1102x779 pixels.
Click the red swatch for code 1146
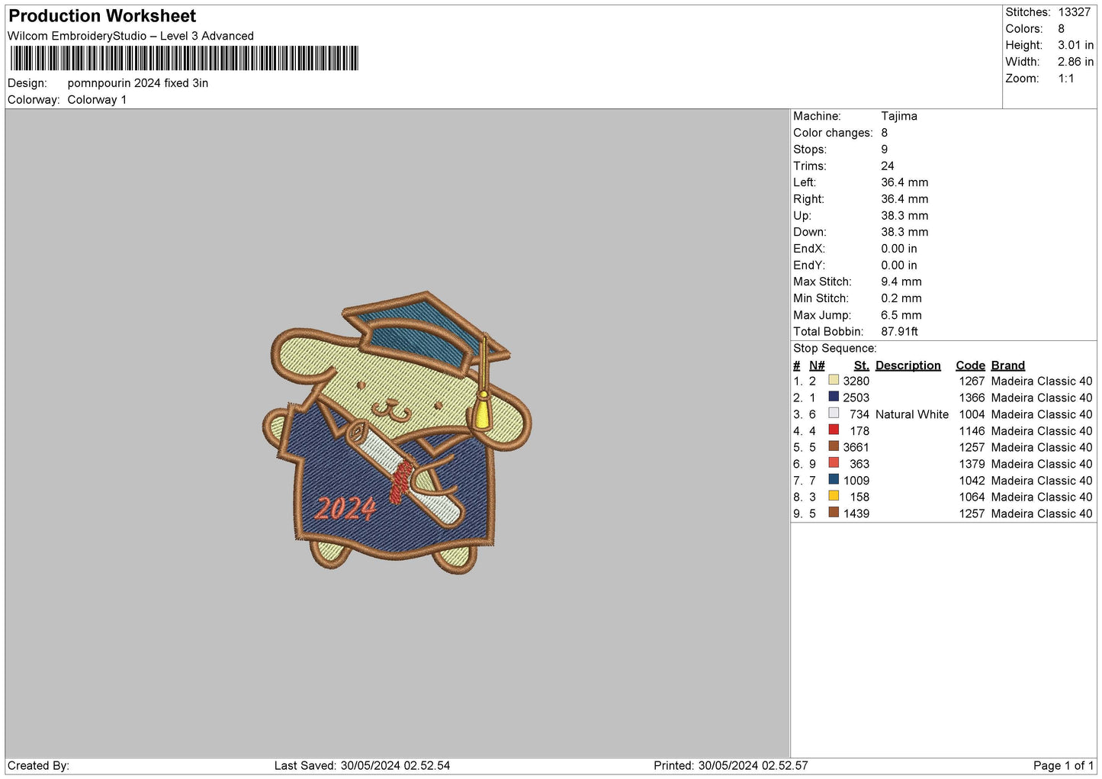click(834, 430)
